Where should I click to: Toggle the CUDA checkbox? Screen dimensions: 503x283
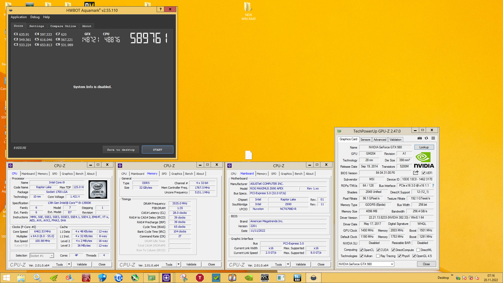pos(378,250)
